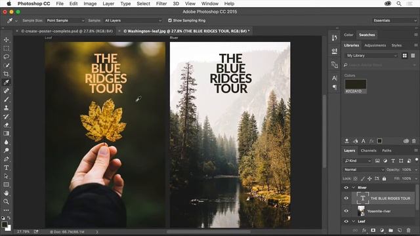Create new fill or adjustment layer

(x=382, y=230)
